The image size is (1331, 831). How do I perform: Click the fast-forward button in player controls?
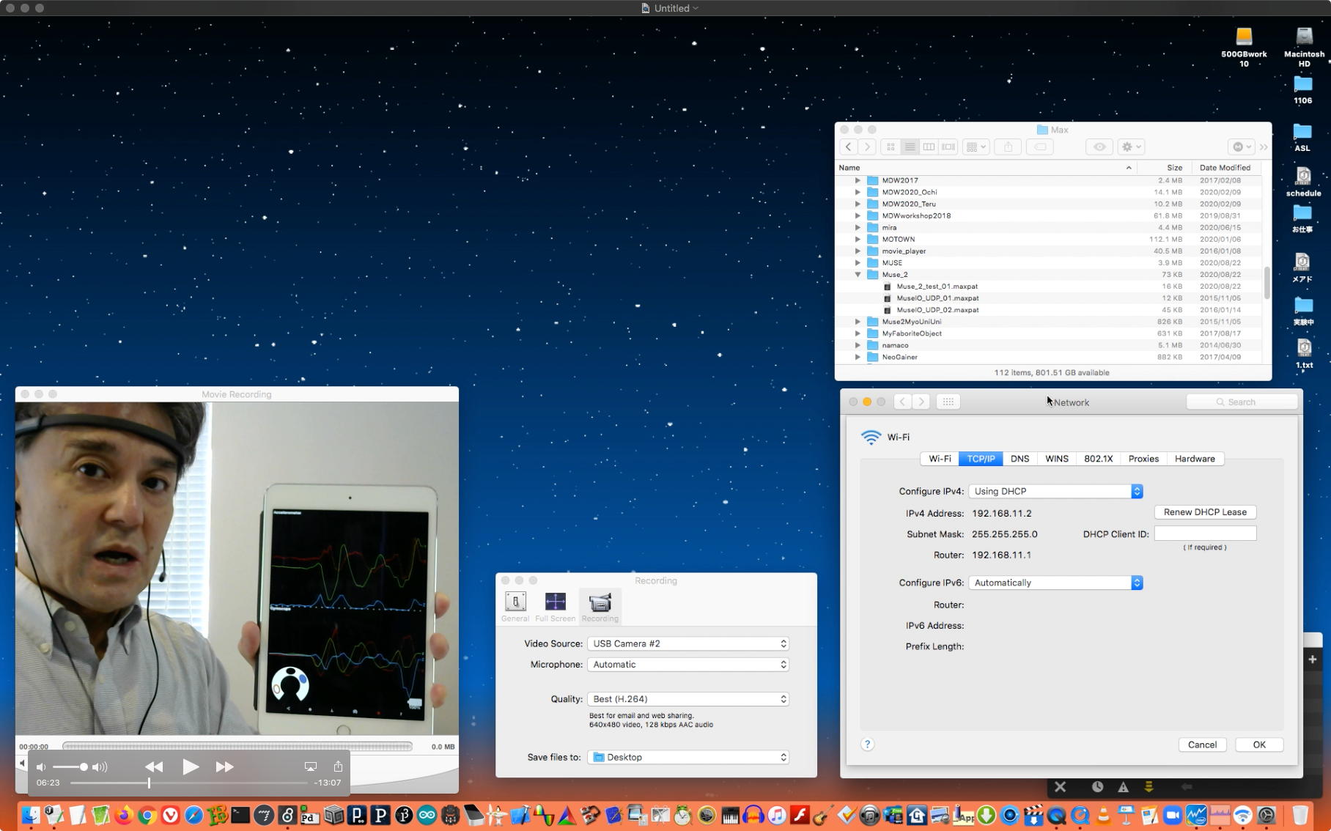224,767
